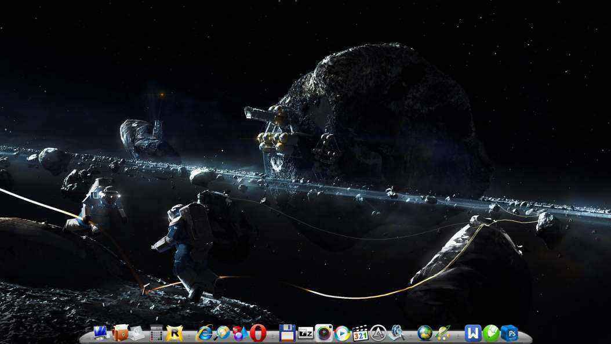Launch 7-Zip from the dock

(305, 334)
